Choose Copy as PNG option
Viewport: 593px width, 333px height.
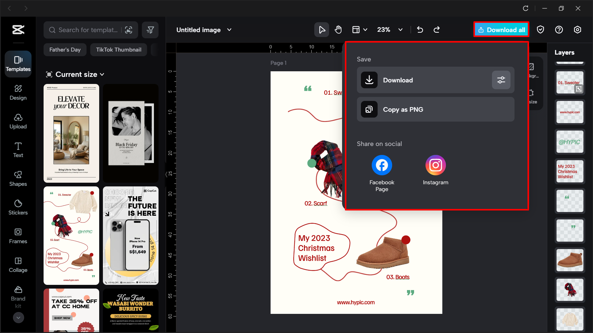435,109
